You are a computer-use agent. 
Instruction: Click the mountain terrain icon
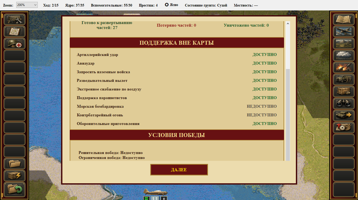click(x=343, y=44)
